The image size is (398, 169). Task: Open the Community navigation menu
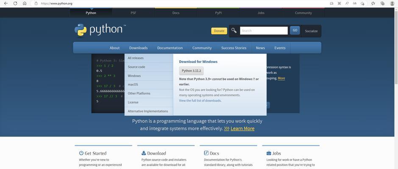pos(202,48)
